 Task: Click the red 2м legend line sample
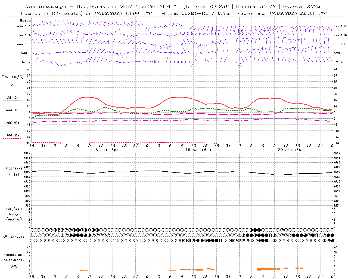pyautogui.click(x=13, y=88)
